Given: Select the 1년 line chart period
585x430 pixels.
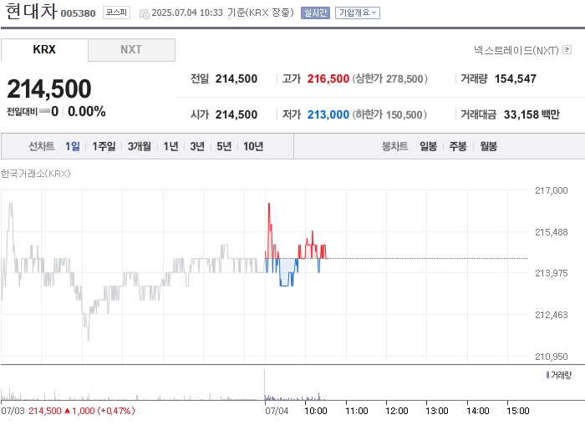Looking at the screenshot, I should pyautogui.click(x=170, y=146).
